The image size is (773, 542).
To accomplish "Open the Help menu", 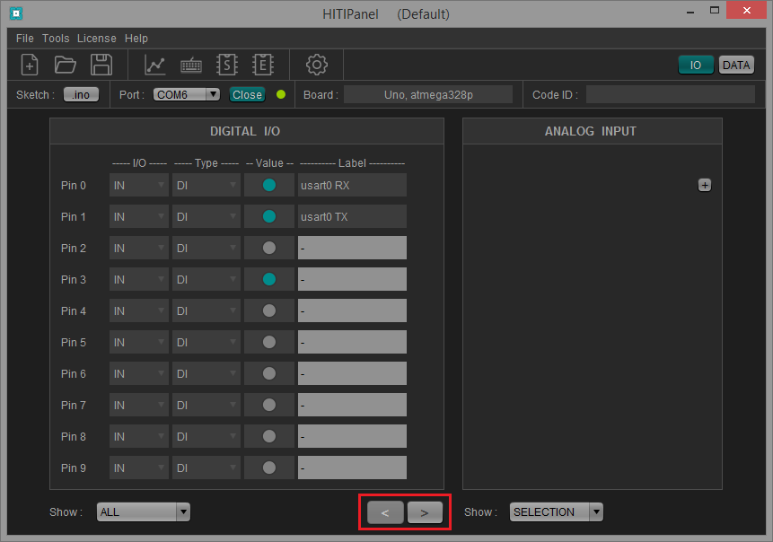I will (x=136, y=39).
